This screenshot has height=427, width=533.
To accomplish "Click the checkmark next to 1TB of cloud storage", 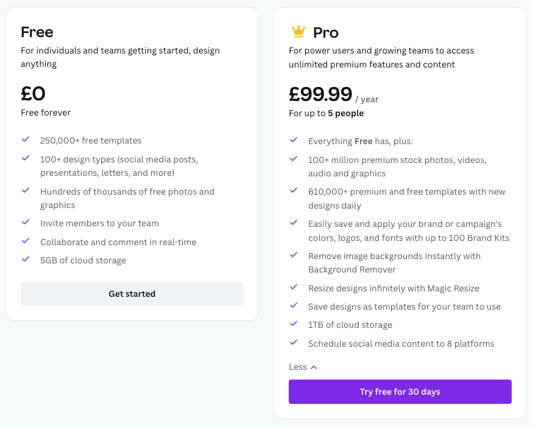I will (294, 325).
